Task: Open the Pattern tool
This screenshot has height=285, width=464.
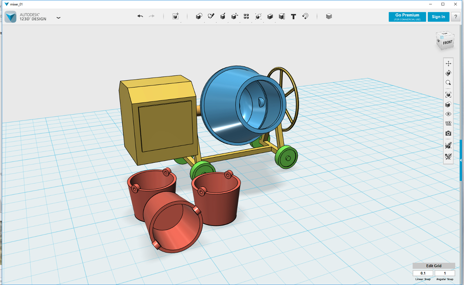Action: tap(246, 16)
